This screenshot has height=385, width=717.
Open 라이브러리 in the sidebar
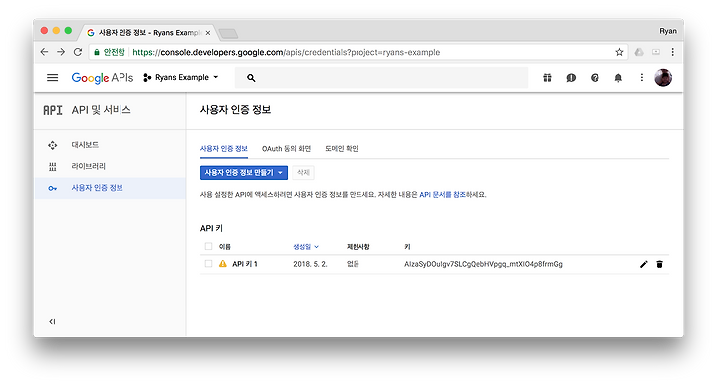point(88,166)
